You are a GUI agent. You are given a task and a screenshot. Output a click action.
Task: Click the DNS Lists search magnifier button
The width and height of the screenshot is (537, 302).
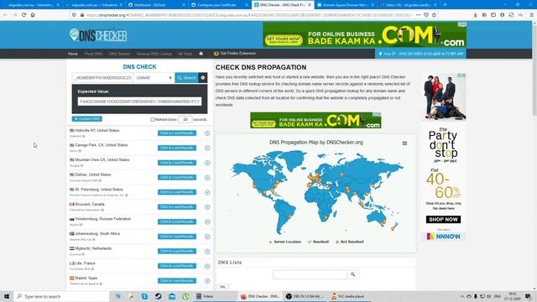[x=352, y=274]
